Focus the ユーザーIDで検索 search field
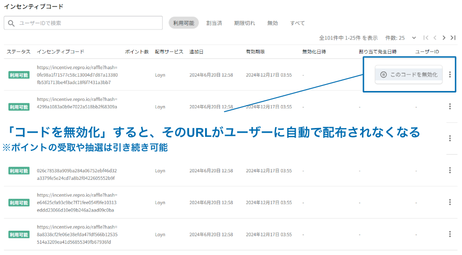Image resolution: width=462 pixels, height=255 pixels. (x=83, y=23)
